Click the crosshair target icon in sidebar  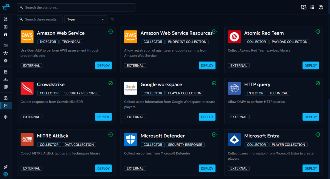coord(5,61)
